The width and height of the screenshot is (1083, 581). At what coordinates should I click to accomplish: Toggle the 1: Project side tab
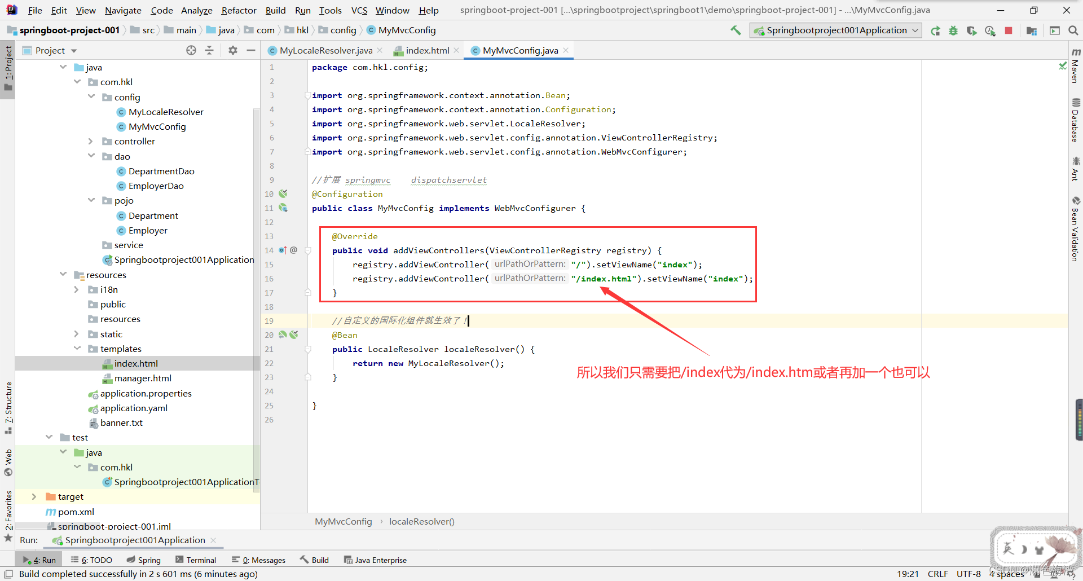[8, 68]
